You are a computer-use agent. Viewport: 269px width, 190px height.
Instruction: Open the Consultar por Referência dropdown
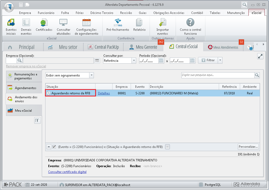click(x=134, y=60)
